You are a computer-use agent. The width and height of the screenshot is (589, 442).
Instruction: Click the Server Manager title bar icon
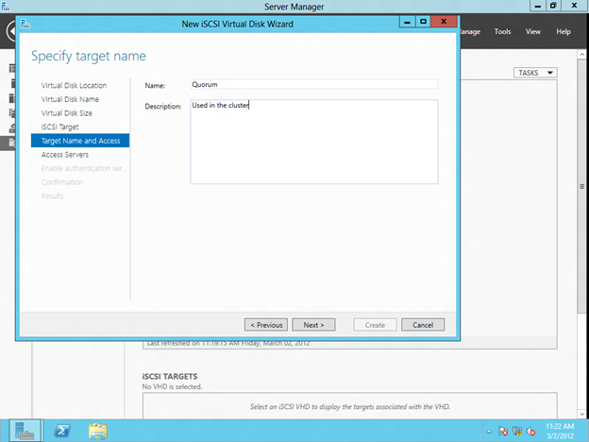pyautogui.click(x=7, y=7)
